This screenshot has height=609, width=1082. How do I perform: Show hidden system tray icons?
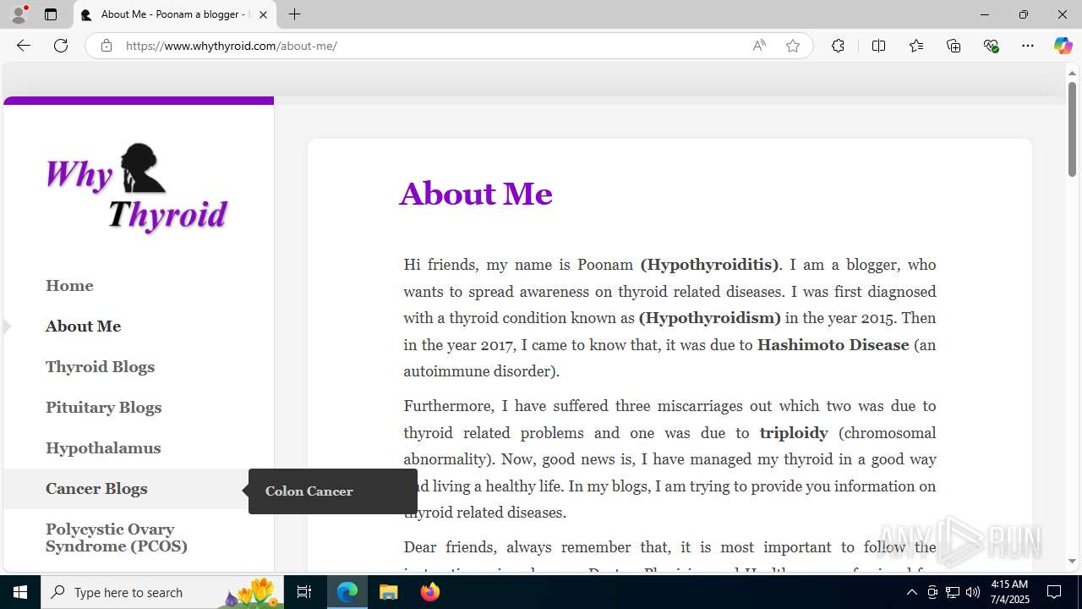coord(911,592)
